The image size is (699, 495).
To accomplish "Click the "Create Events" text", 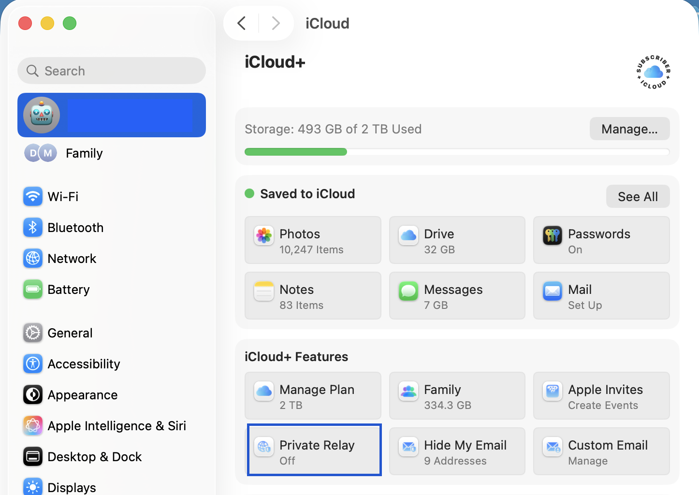I will click(603, 406).
